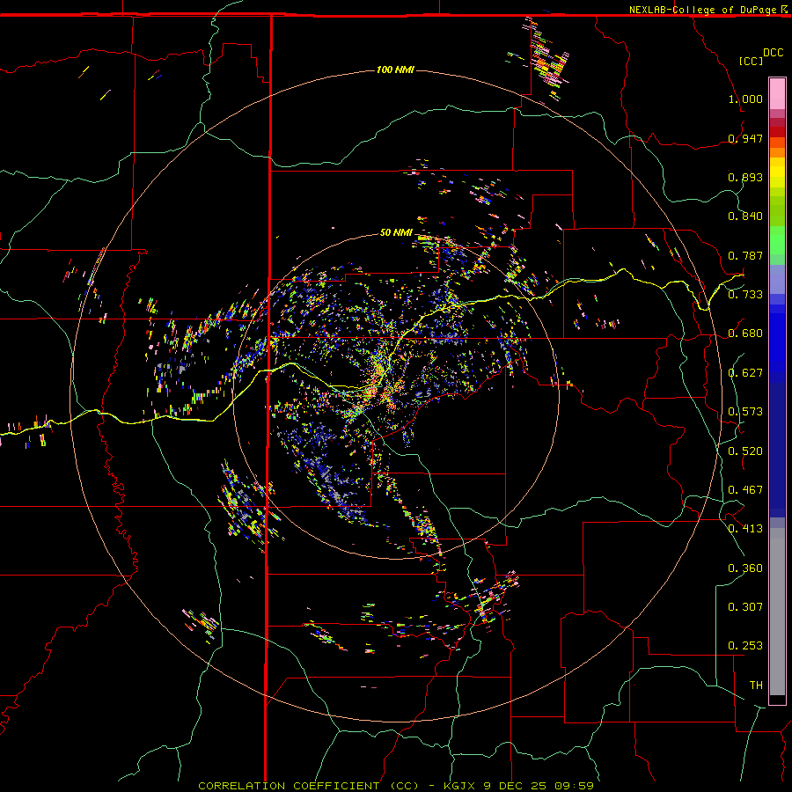Pick the 0.840 scale value
Screen dimensions: 792x792
pyautogui.click(x=745, y=216)
